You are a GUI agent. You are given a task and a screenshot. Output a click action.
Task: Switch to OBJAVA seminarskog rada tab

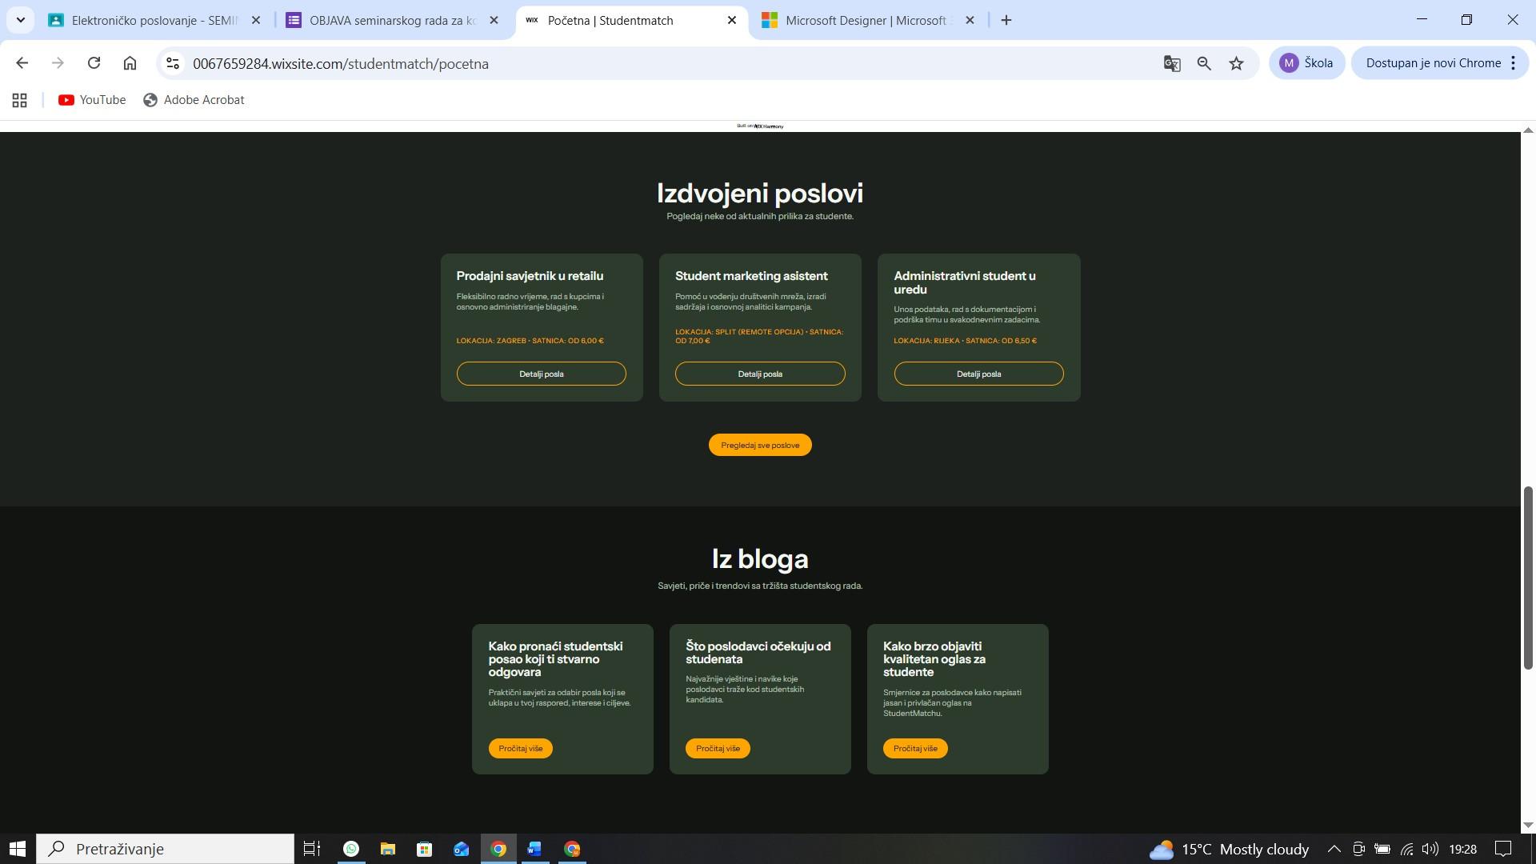391,21
